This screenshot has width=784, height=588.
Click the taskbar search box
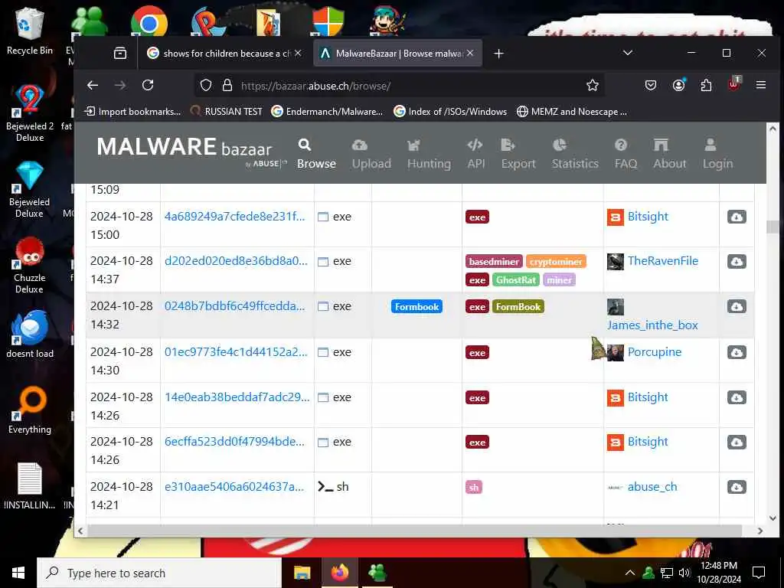159,573
